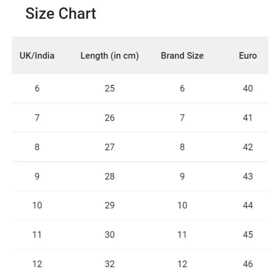The height and width of the screenshot is (280, 280).
Task: Select the 28 cm length cell
Action: [109, 176]
